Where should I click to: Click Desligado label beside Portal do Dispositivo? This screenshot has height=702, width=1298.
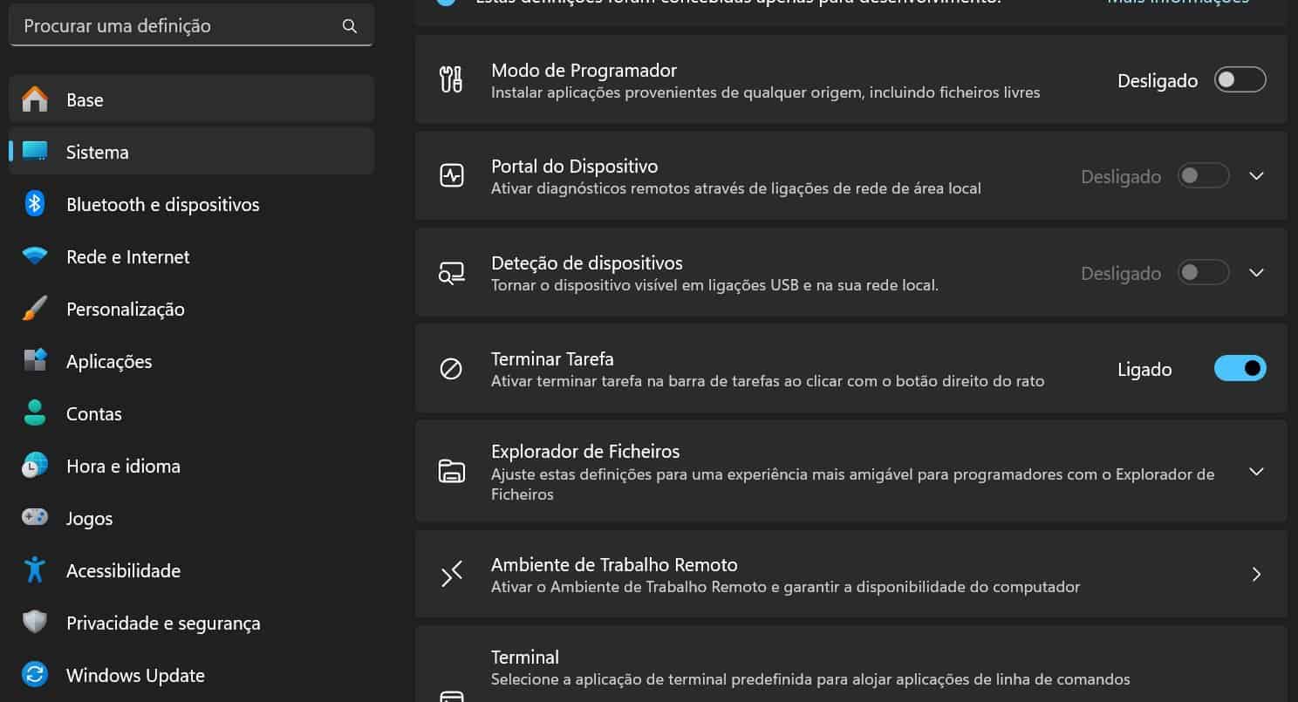1121,177
